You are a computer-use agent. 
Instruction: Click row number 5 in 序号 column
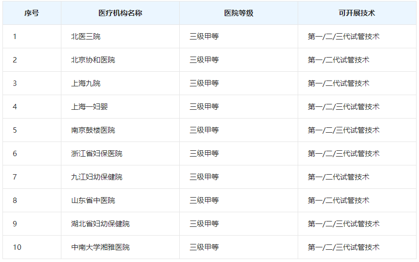pos(15,130)
